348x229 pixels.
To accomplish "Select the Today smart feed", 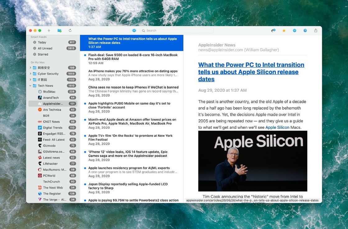I will point(53,42).
